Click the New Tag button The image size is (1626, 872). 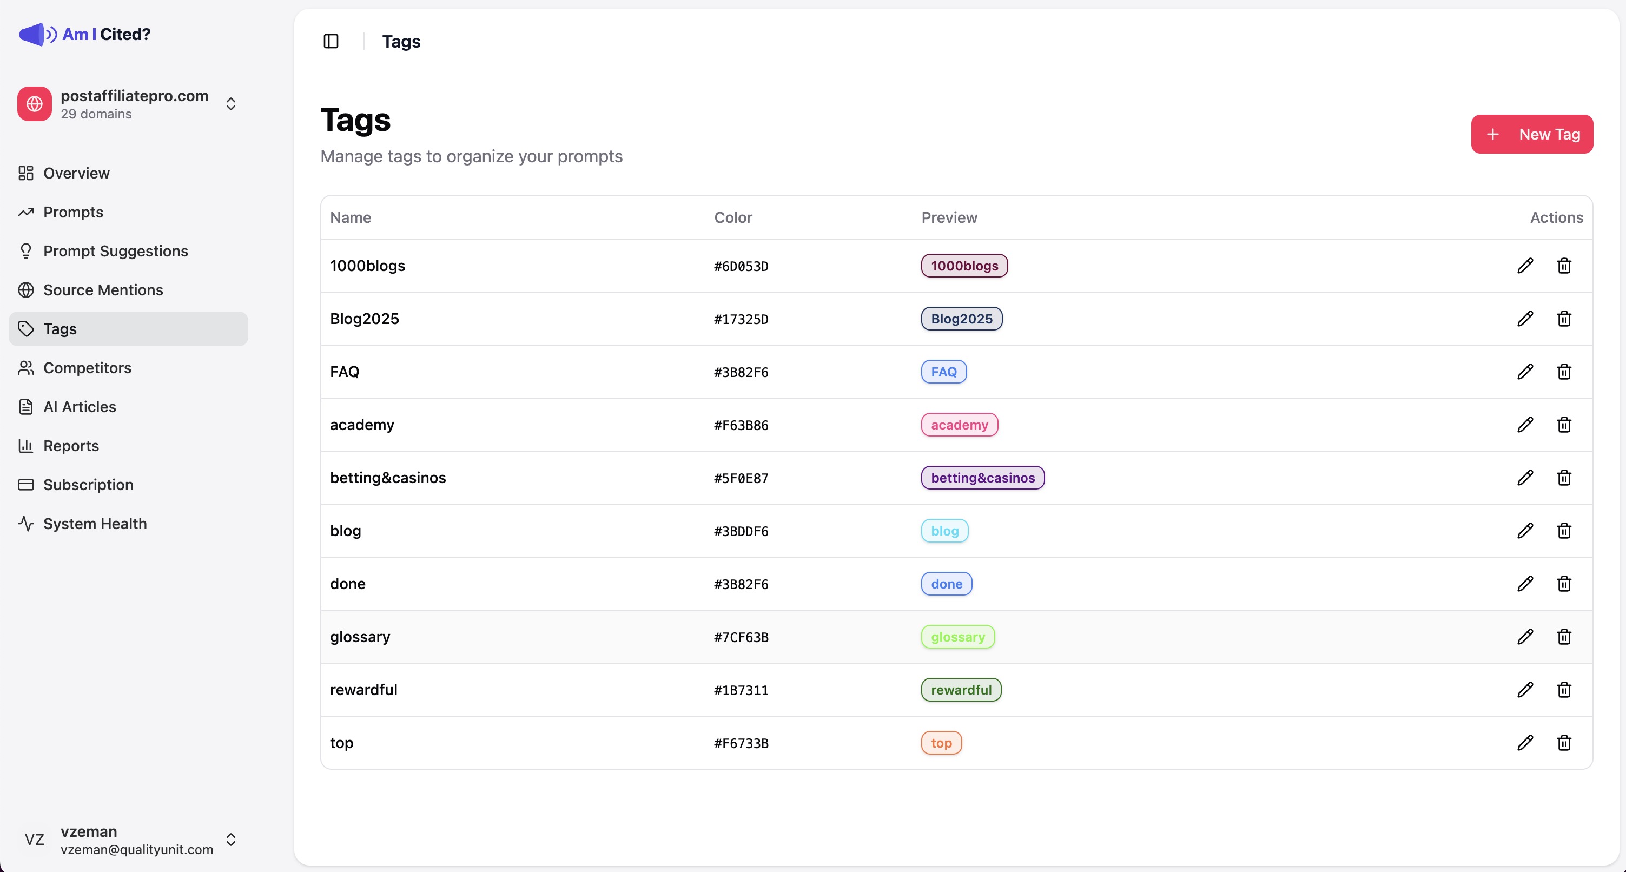(x=1532, y=134)
